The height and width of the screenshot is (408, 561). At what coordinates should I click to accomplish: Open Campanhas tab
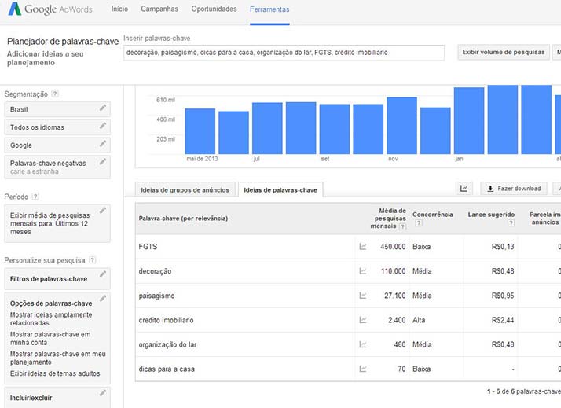159,9
